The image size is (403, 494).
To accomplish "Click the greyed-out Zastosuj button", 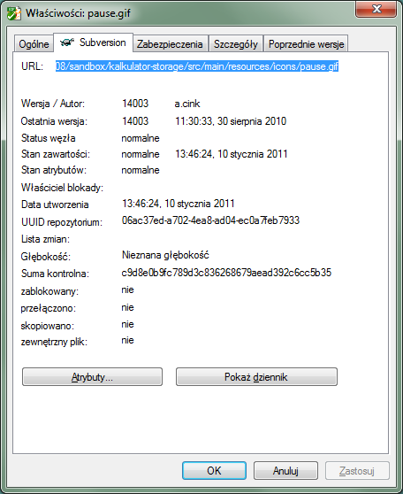I will tap(357, 470).
